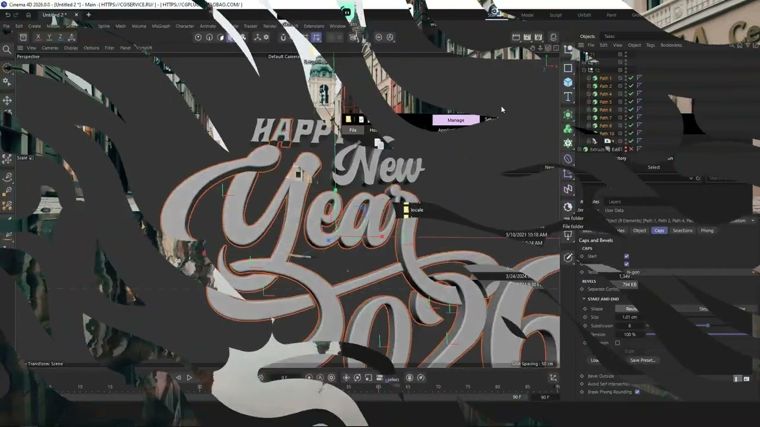Image resolution: width=760 pixels, height=427 pixels.
Task: Select the Path 10 object row
Action: tap(607, 133)
